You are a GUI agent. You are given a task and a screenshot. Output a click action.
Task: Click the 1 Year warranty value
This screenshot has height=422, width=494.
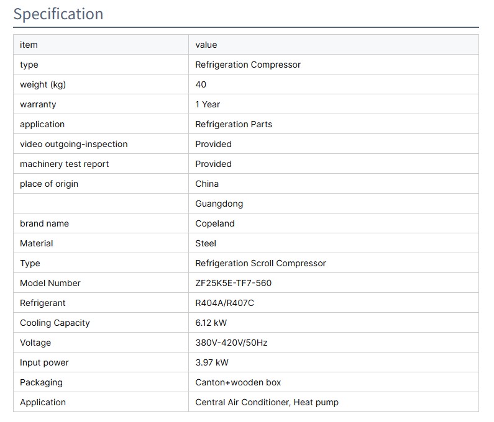[208, 104]
